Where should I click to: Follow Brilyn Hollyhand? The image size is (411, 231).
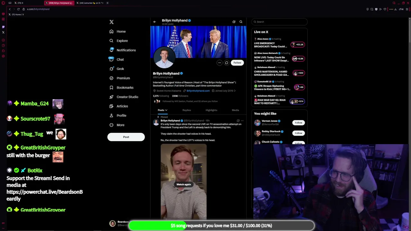(237, 63)
